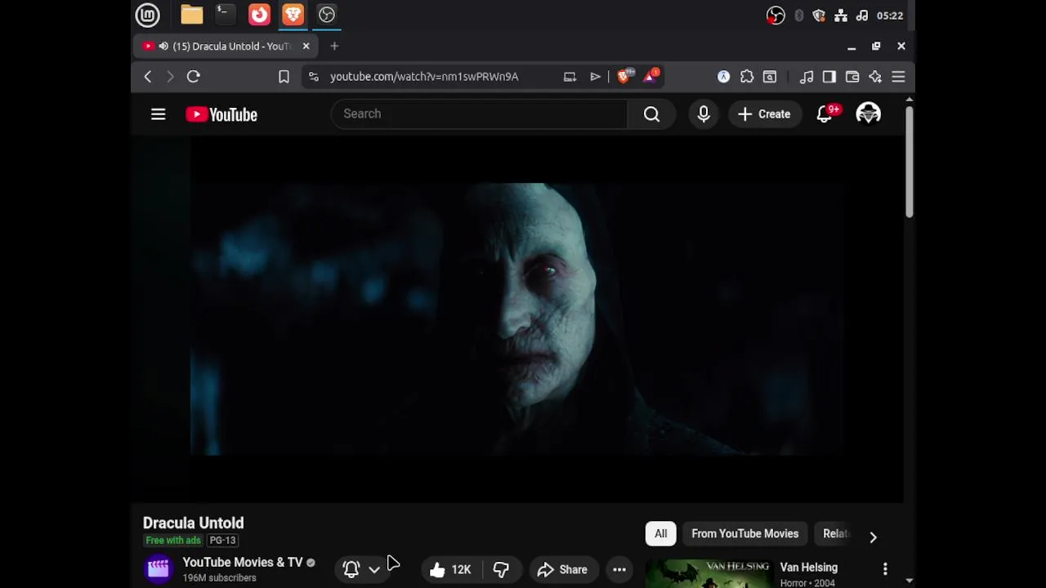The image size is (1046, 588).
Task: Click the OBS recording tray icon
Action: (x=776, y=16)
